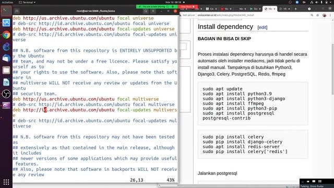Click the microphone icon in system tray
334x188 pixels.
[x=321, y=2]
